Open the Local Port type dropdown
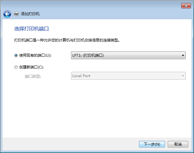Screen dimensions: 194x153 [x=128, y=76]
